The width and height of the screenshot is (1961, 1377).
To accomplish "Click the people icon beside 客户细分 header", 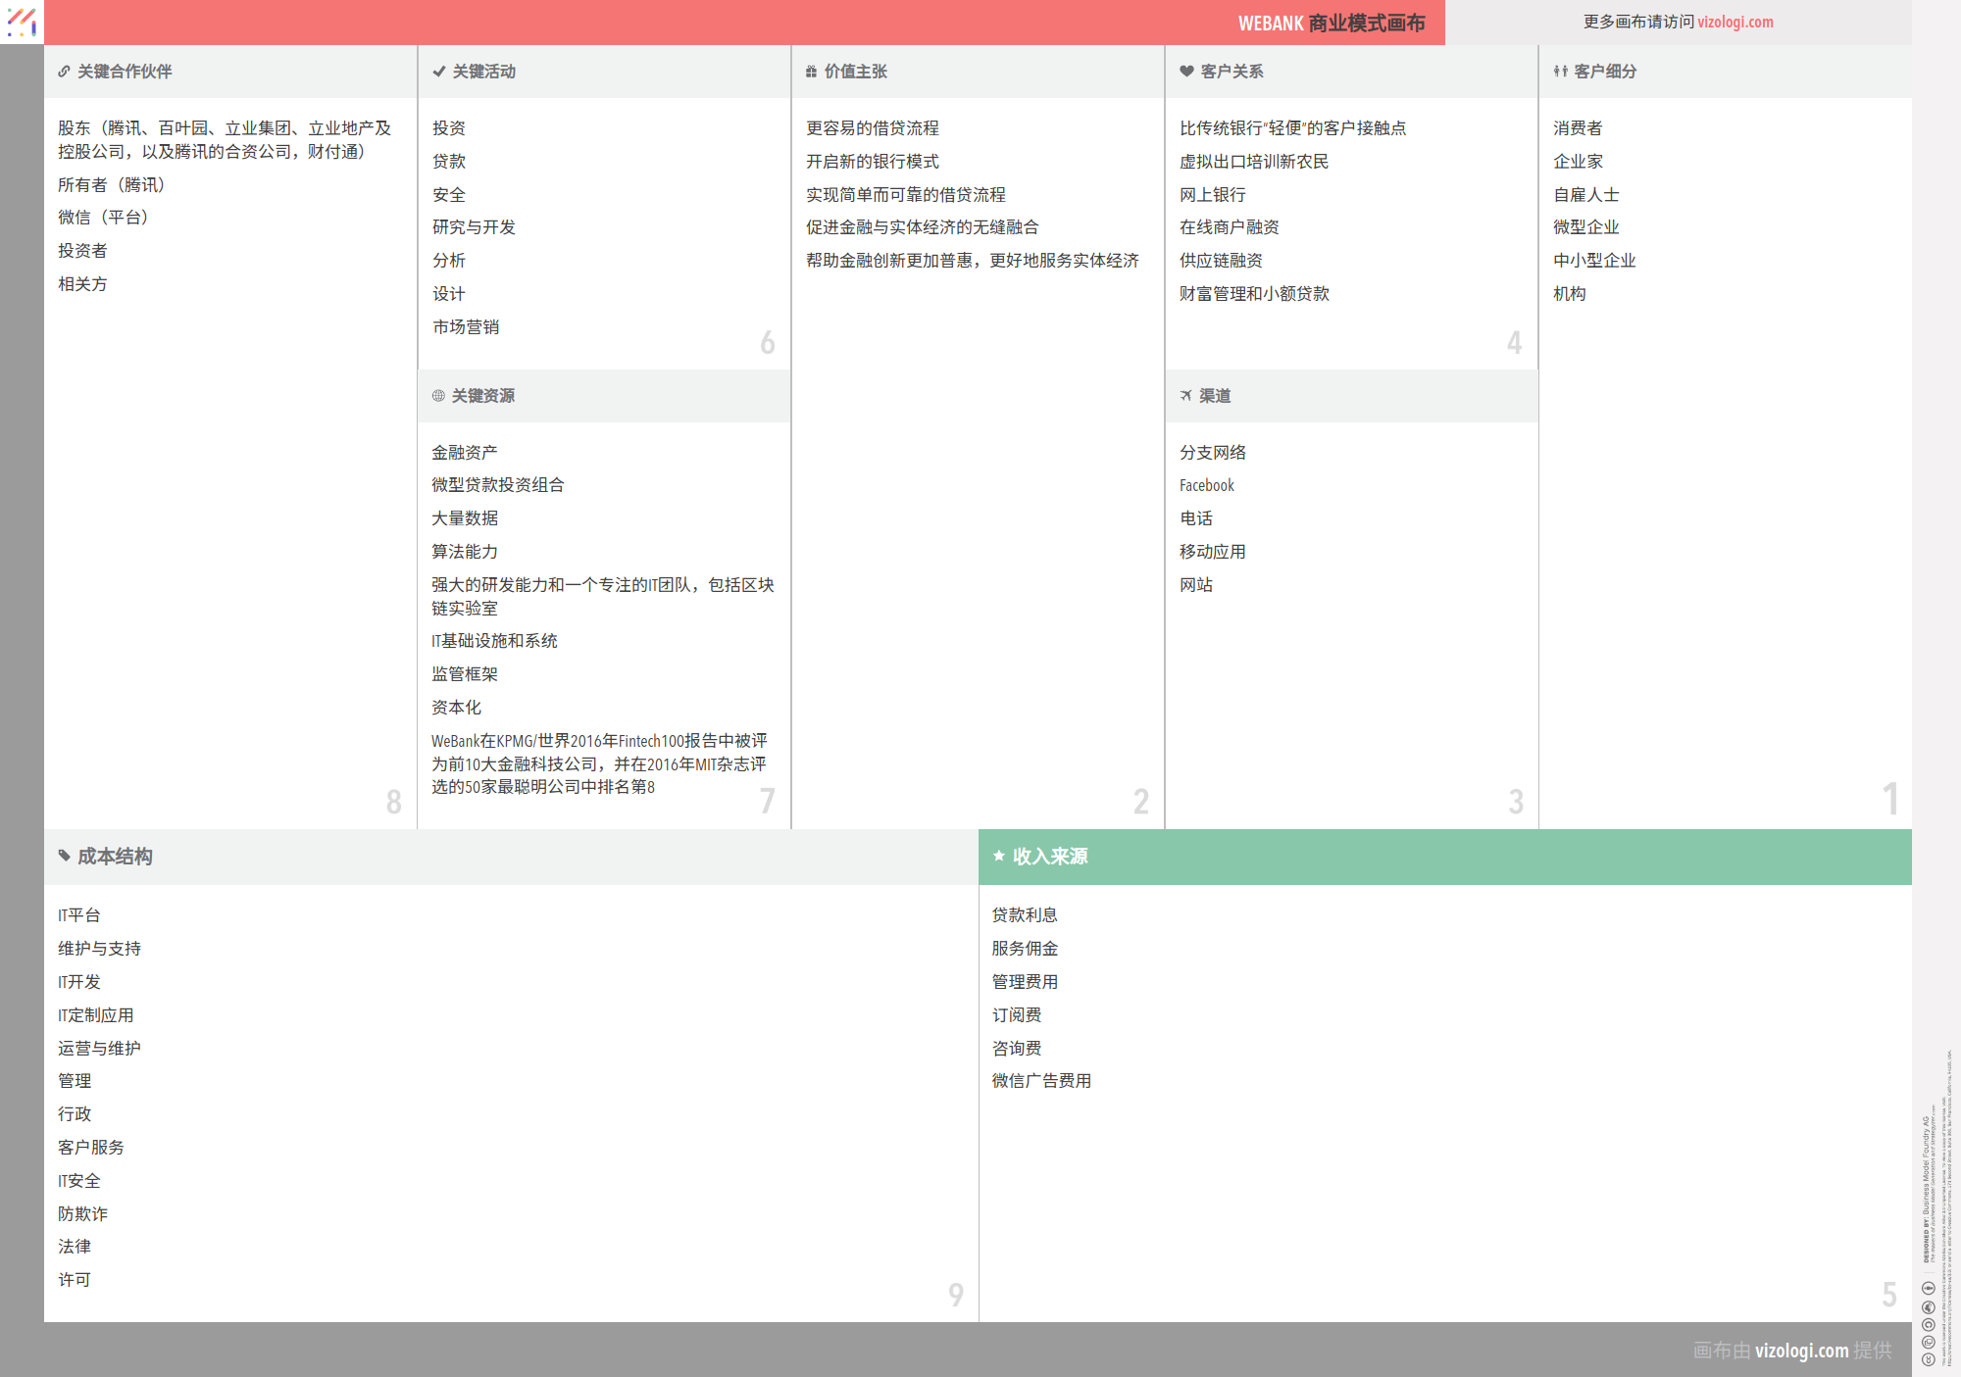I will (x=1560, y=71).
